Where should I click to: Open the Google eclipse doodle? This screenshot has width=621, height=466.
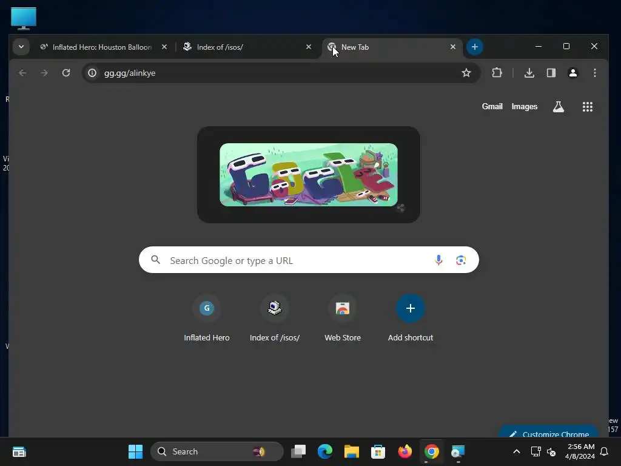(x=309, y=174)
